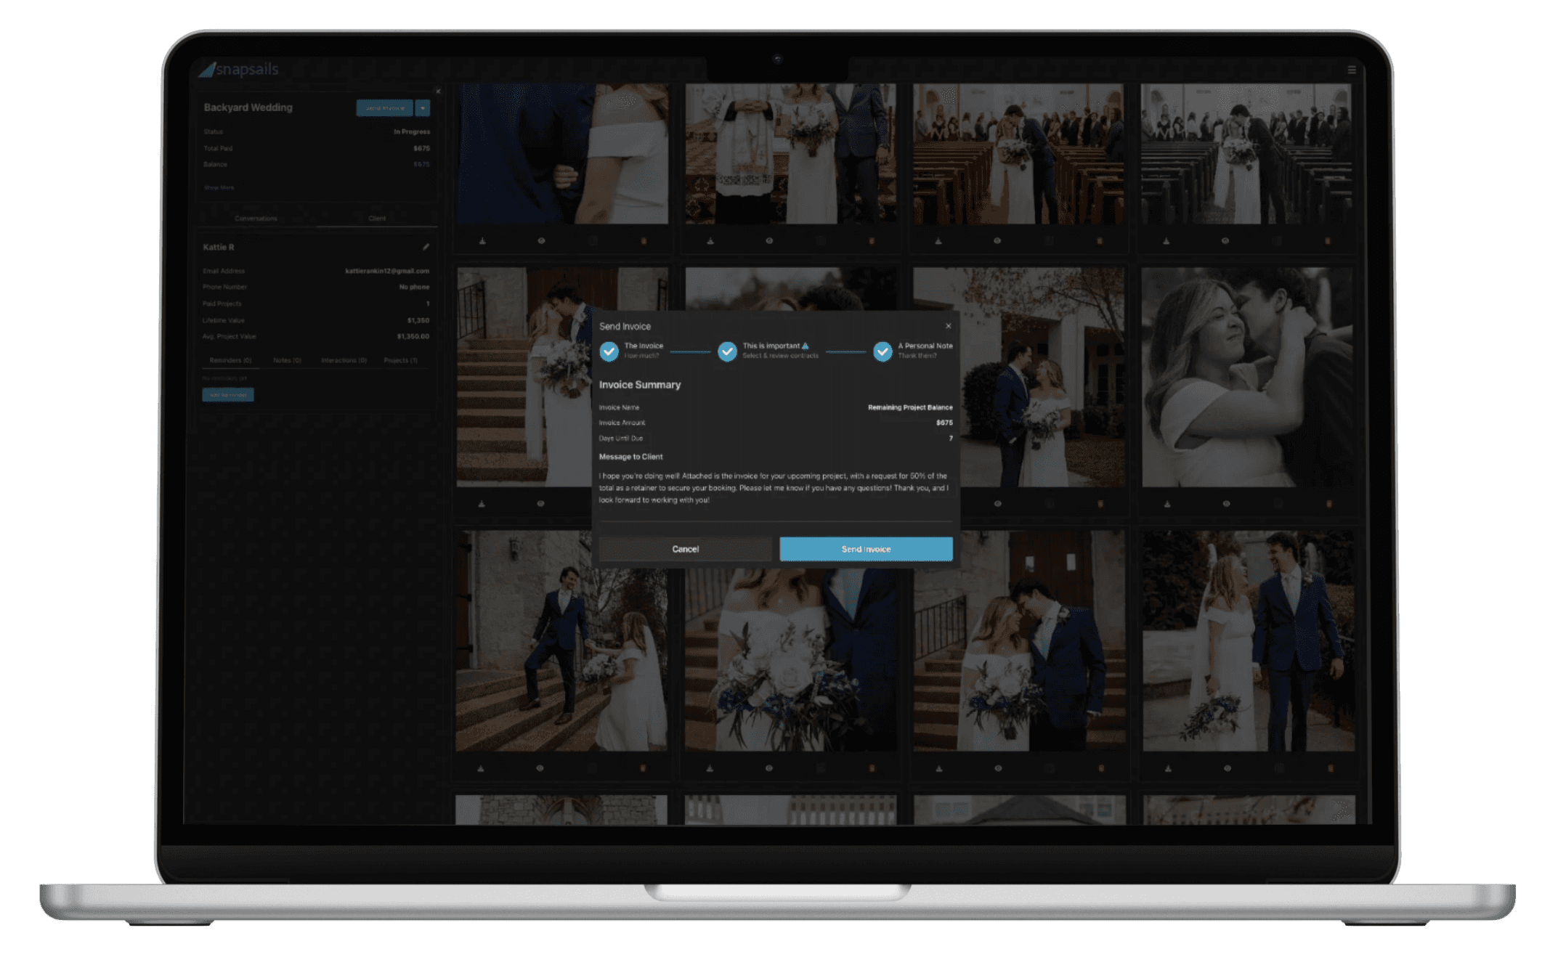The width and height of the screenshot is (1542, 957).
Task: Edit client Kattie R with pencil icon
Action: point(426,247)
